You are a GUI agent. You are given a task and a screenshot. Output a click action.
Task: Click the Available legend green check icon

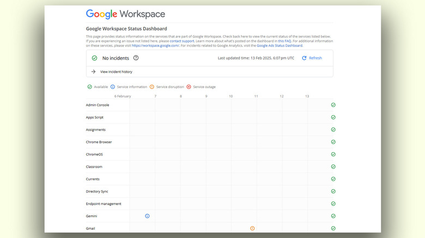click(90, 87)
